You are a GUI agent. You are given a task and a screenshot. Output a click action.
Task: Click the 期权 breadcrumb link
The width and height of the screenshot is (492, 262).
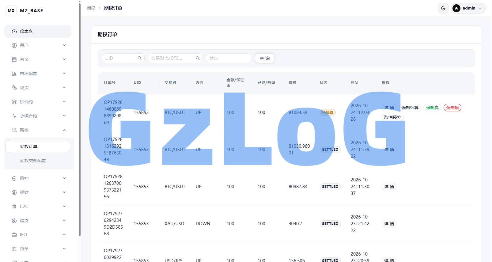91,8
